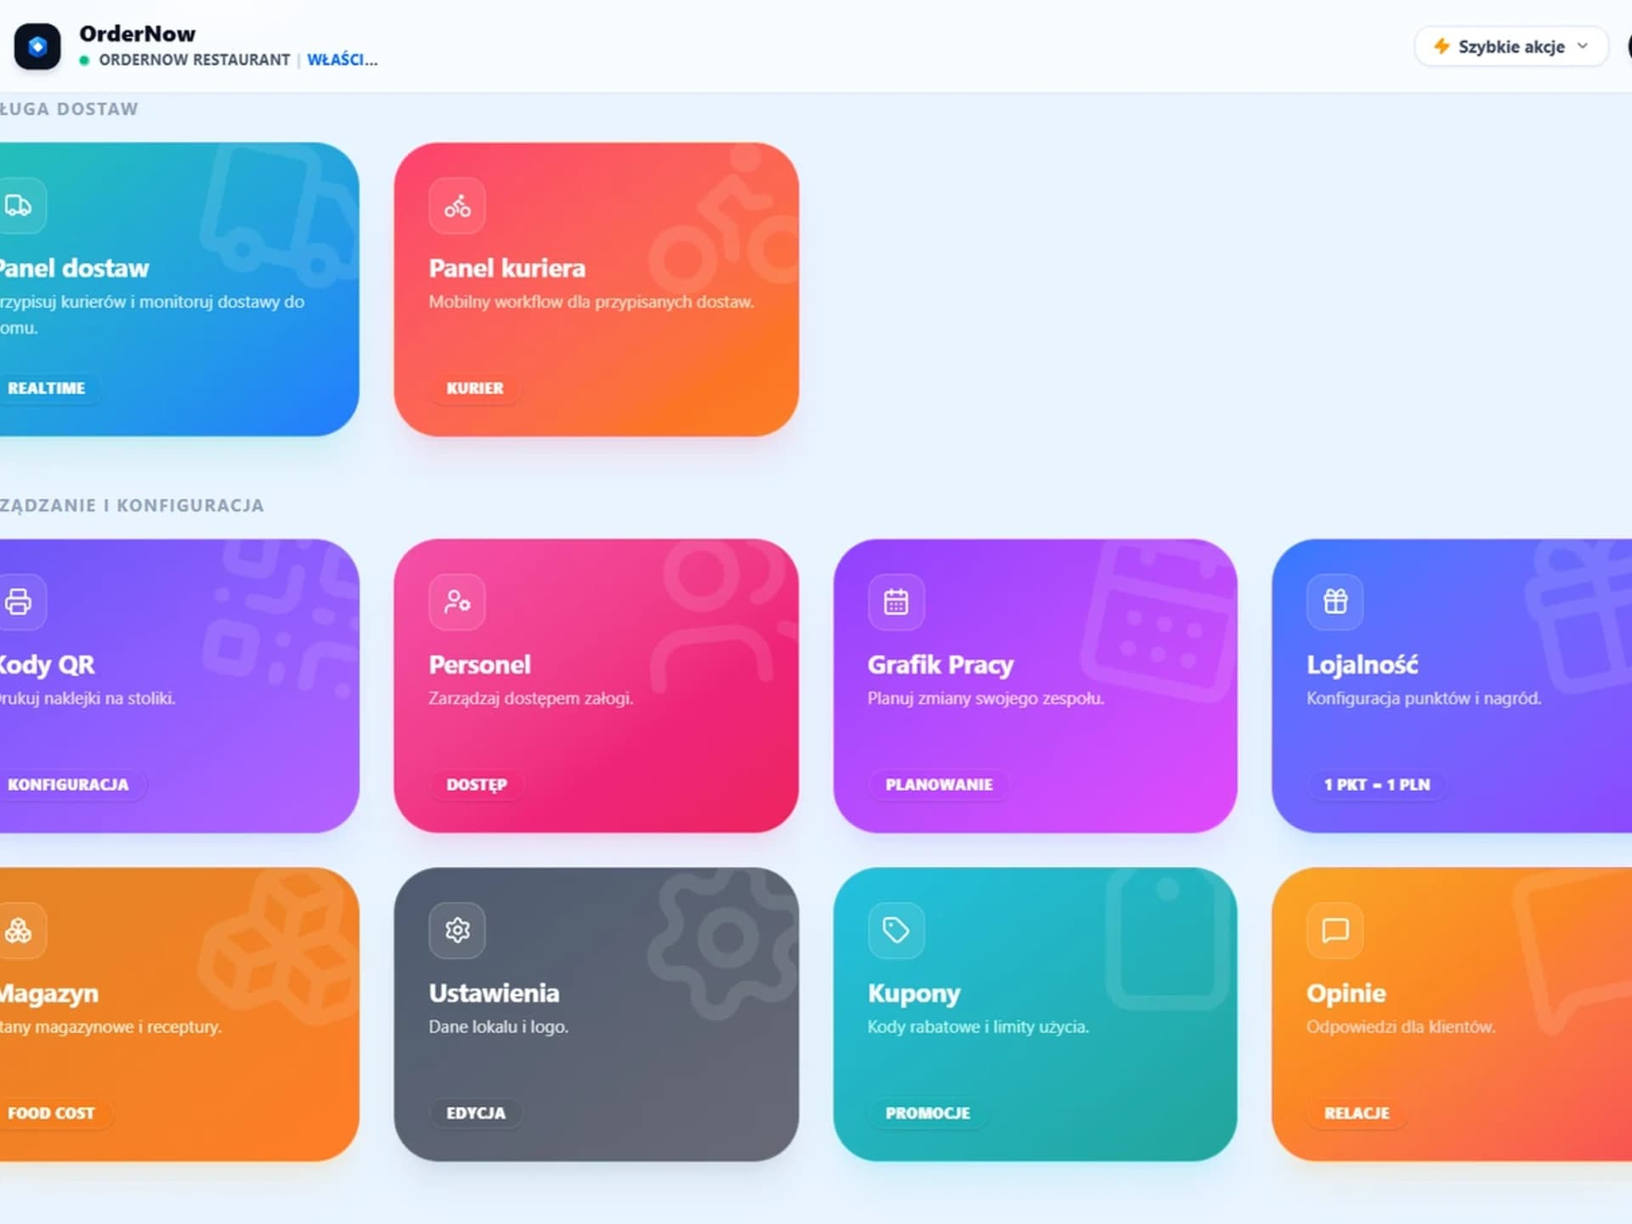This screenshot has width=1632, height=1224.
Task: Click the speech bubble icon on Opinie card
Action: [x=1335, y=931]
